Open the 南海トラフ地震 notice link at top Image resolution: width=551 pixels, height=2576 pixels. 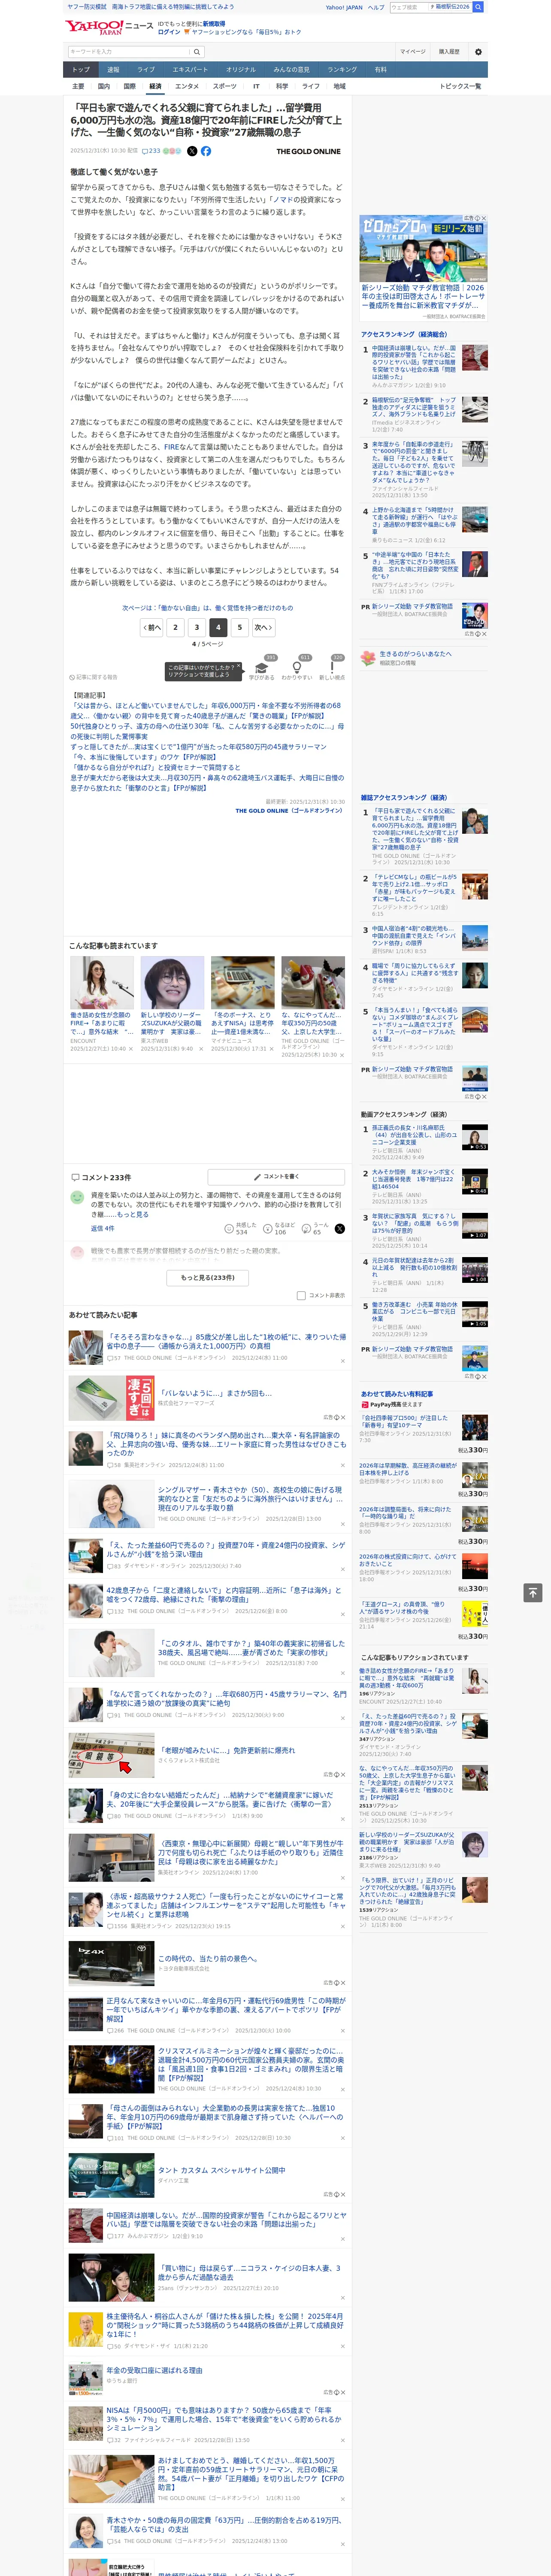coord(173,7)
